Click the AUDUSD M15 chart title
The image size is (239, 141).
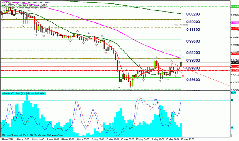[x=9, y=2]
